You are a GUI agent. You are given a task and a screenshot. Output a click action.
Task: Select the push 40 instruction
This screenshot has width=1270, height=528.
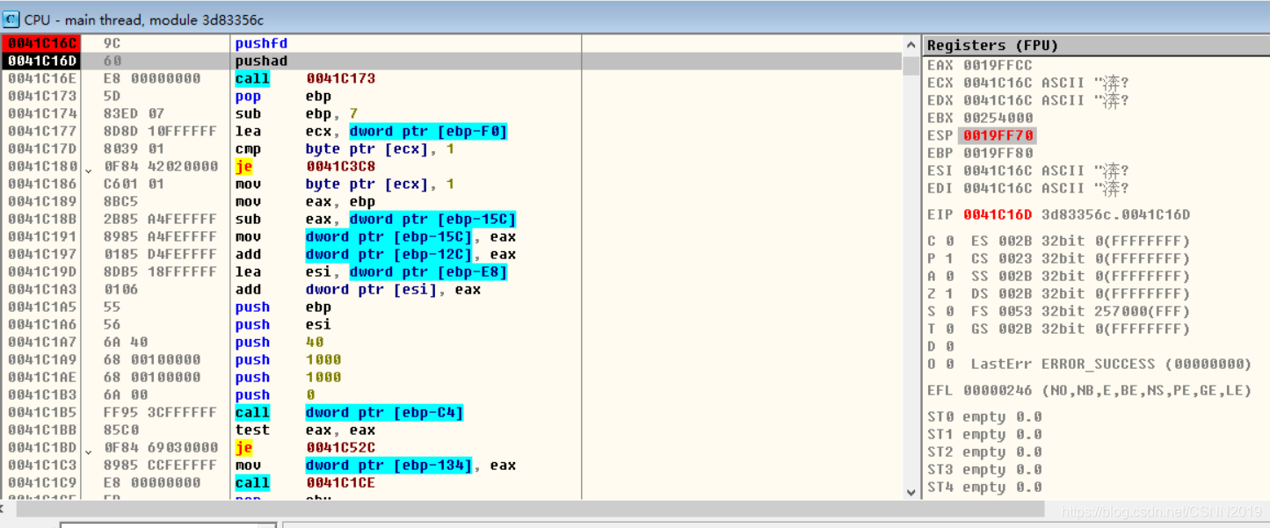click(x=279, y=342)
